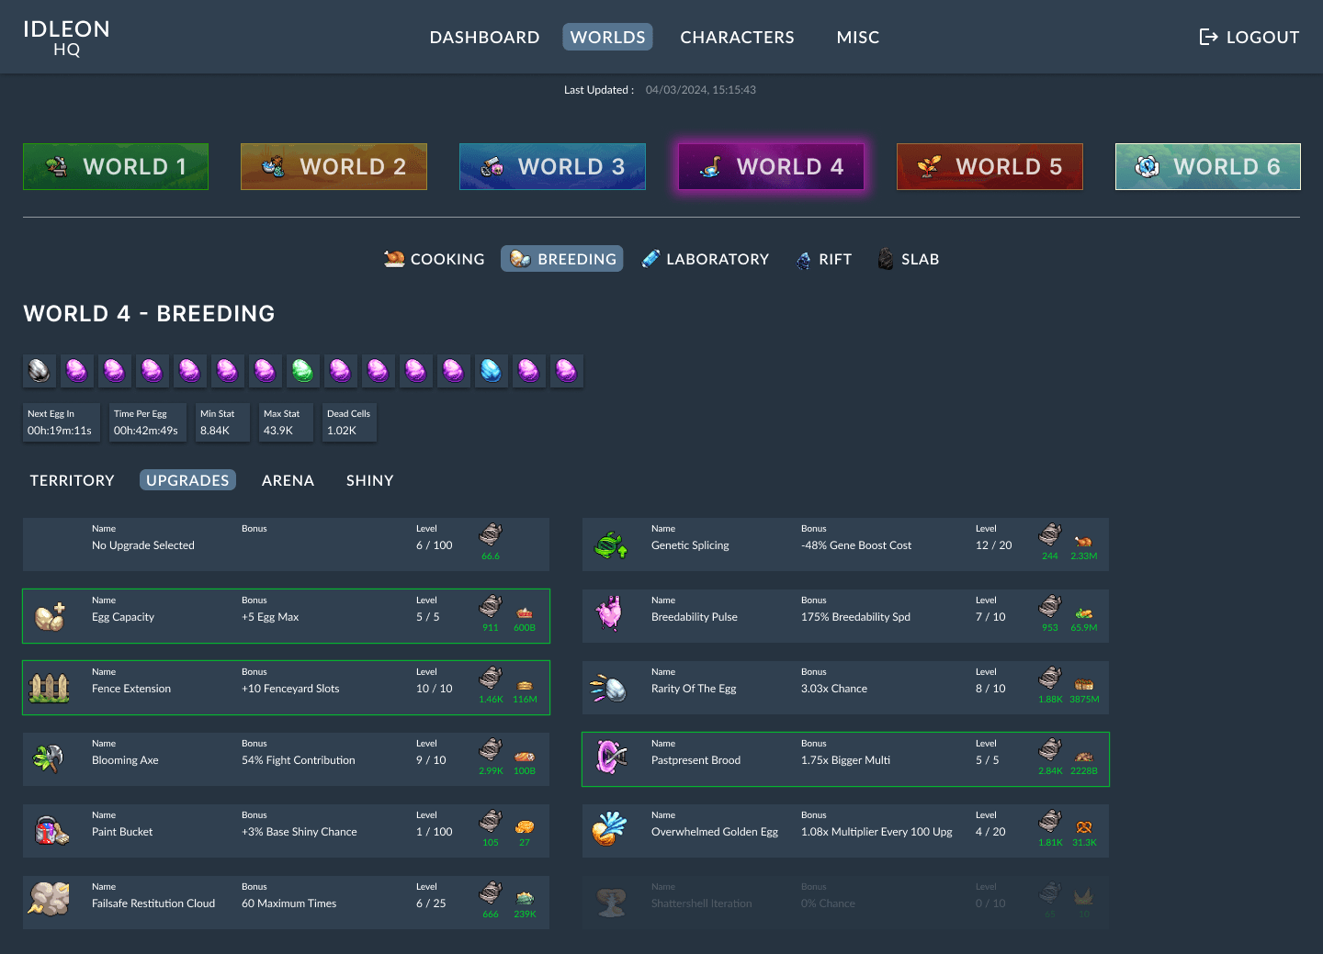Screen dimensions: 1323x954
Task: Click the Egg Capacity upgrade icon
Action: [x=50, y=616]
